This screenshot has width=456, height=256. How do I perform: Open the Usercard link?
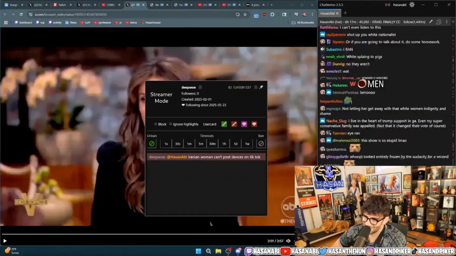click(x=209, y=124)
